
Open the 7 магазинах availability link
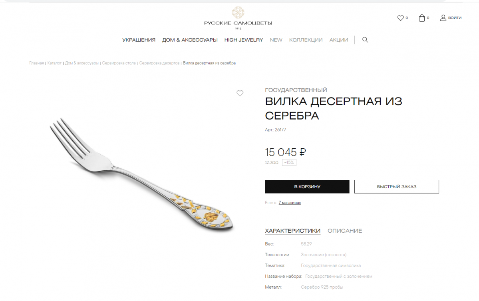(x=290, y=203)
